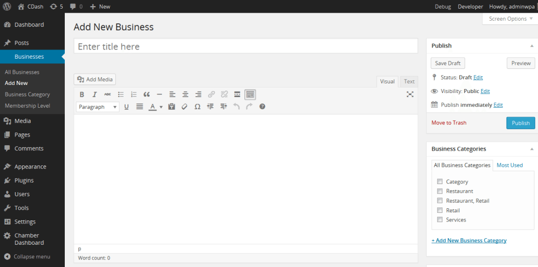
Task: Click the Preview button
Action: pos(520,63)
